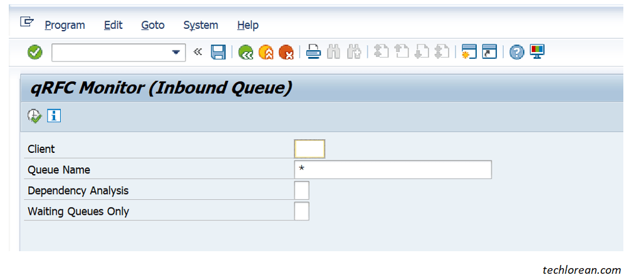Screen dimensions: 634x280
Task: Open the Program menu
Action: pyautogui.click(x=65, y=26)
